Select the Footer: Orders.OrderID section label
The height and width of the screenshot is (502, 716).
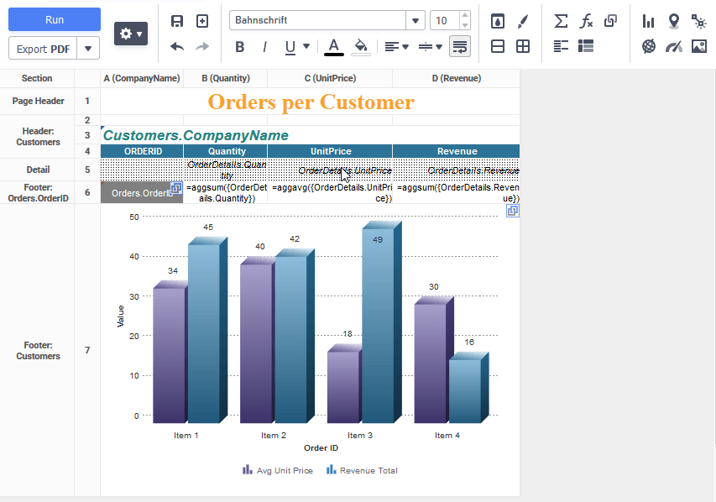pos(38,192)
